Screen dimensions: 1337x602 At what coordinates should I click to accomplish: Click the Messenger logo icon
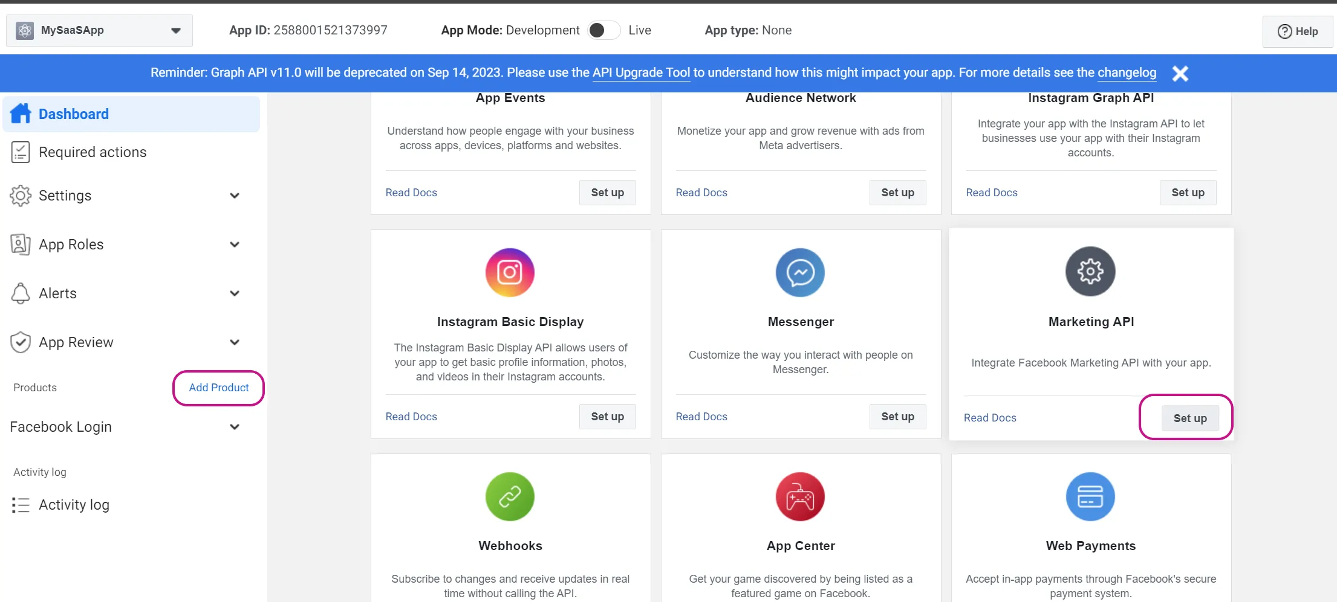800,272
